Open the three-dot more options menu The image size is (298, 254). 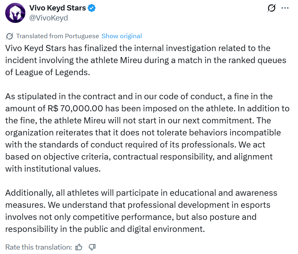285,8
